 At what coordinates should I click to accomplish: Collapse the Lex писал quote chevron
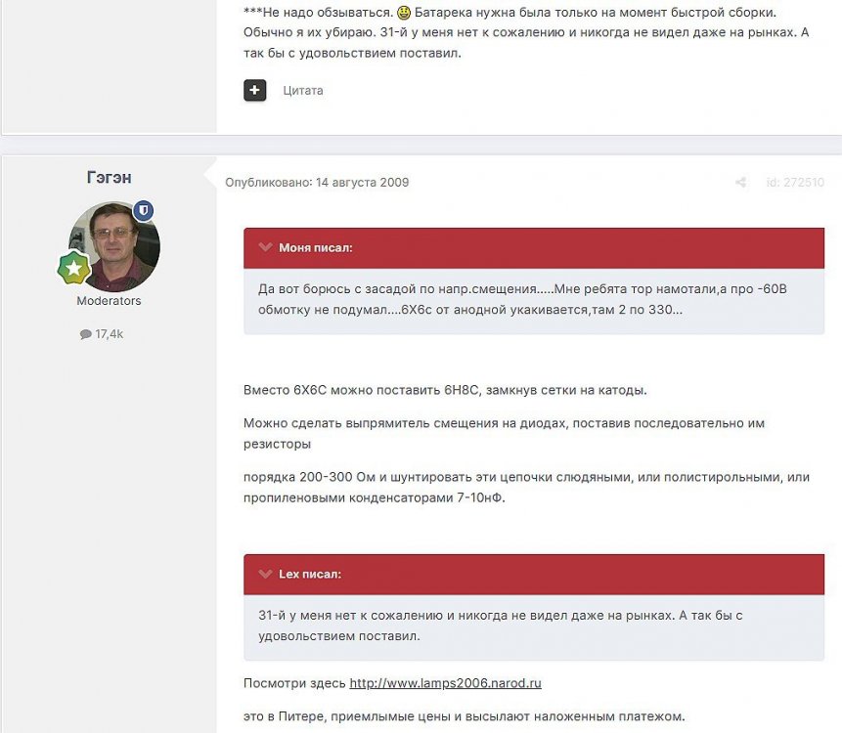tap(265, 574)
